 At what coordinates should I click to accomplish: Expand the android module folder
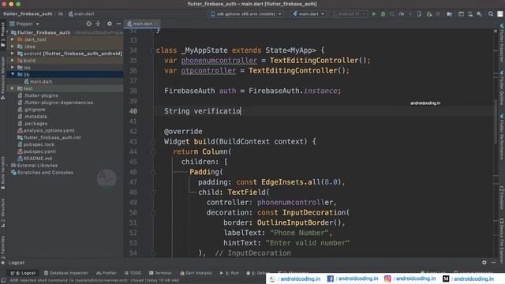13,54
